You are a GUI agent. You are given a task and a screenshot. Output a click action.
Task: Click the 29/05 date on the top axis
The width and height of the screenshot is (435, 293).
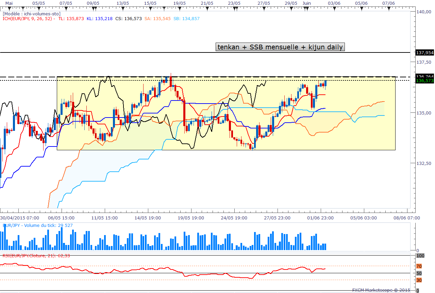(x=291, y=3)
